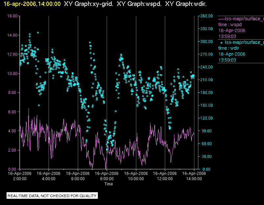Click the 2:00:00 time axis label
The image size is (264, 205).
coord(20,179)
